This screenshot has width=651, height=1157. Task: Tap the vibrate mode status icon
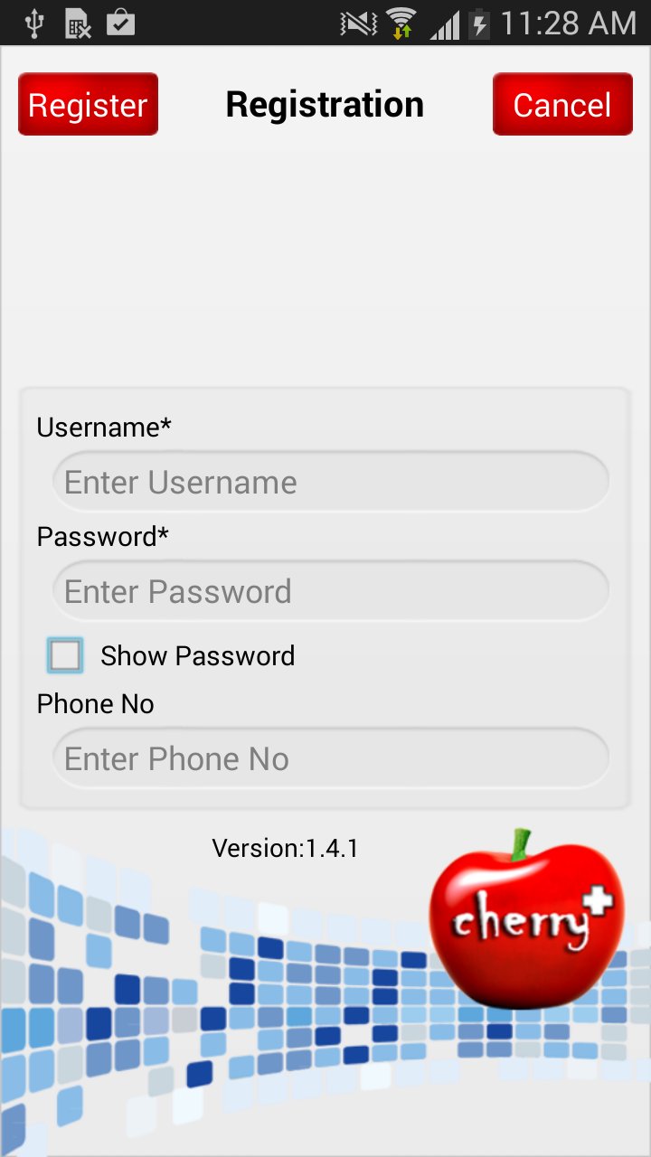(358, 24)
